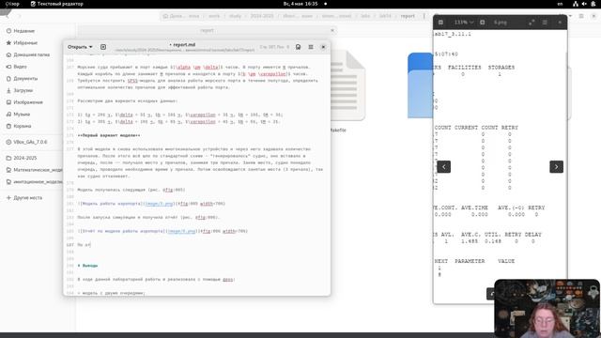This screenshot has height=338, width=601.
Task: Show next image with right arrow
Action: (556, 167)
